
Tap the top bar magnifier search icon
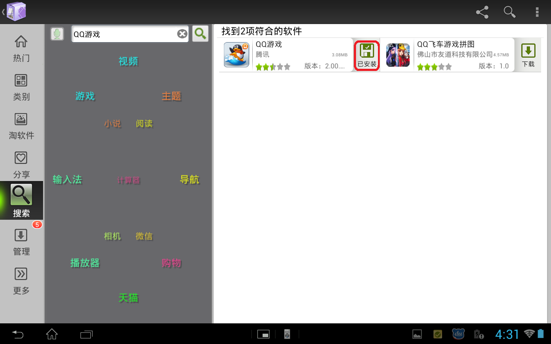pos(510,12)
